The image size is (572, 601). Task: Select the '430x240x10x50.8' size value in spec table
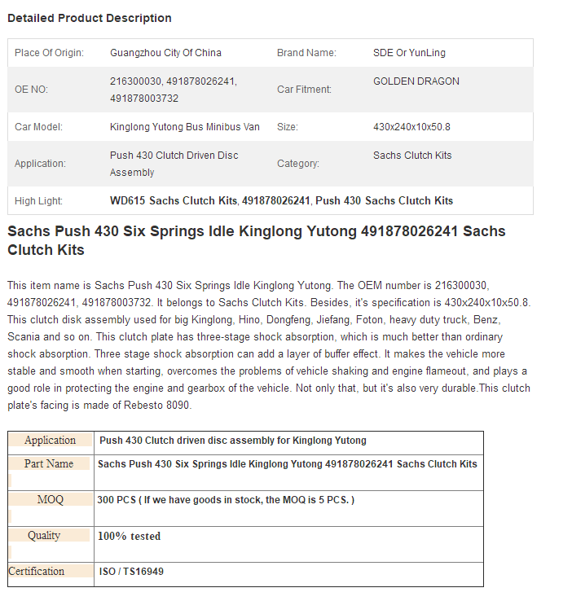click(x=411, y=127)
